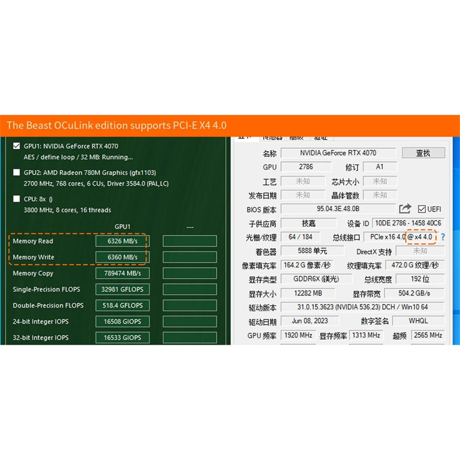Tick the CPU 8x checkbox
460x460 pixels.
coord(16,199)
